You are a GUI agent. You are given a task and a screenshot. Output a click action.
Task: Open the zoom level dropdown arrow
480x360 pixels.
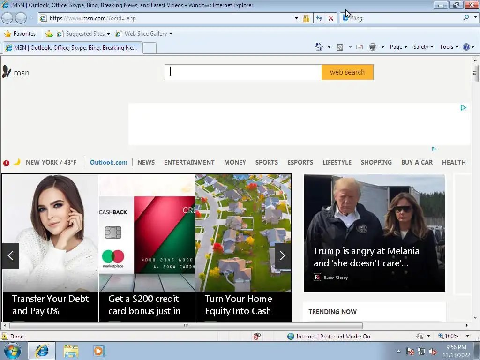[467, 336]
